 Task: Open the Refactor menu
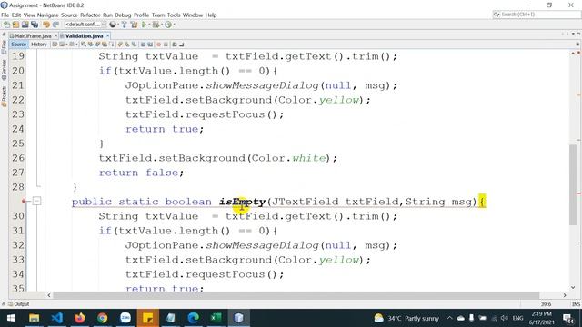[x=90, y=15]
